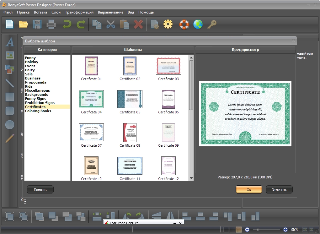320x234 pixels.
Task: Click the lifebuoy help icon
Action: point(184,24)
